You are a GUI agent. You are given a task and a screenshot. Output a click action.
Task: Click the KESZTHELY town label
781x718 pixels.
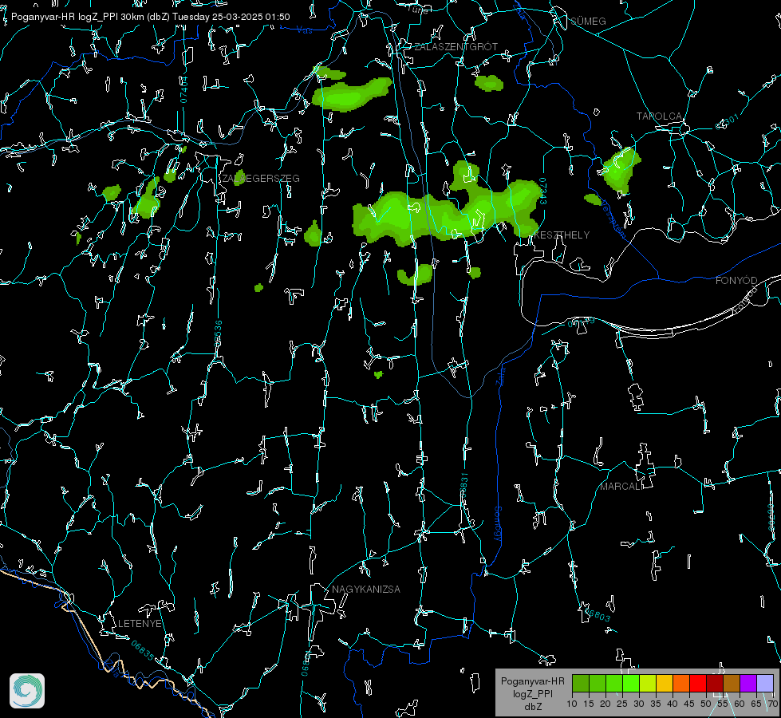click(562, 235)
